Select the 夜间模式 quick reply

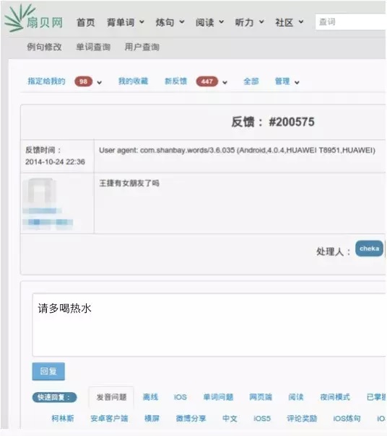click(335, 397)
